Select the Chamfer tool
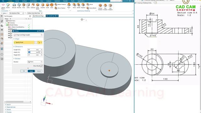This screenshot has width=201, height=113. click(x=43, y=6)
